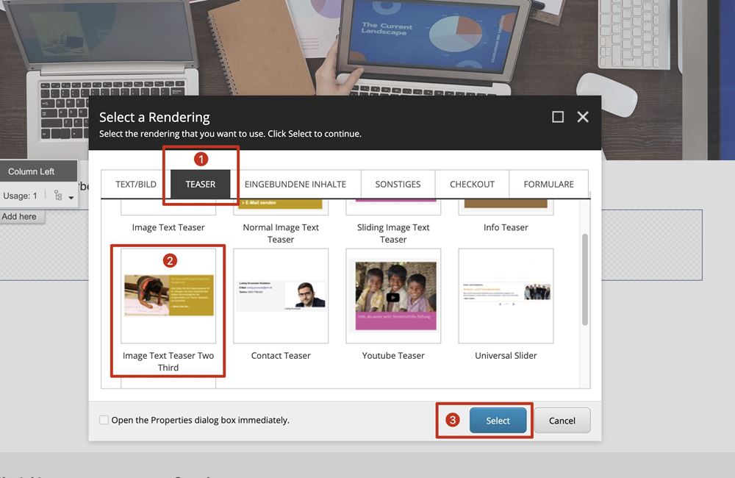Click the tree structure icon beside Usage
735x478 pixels.
[x=58, y=196]
